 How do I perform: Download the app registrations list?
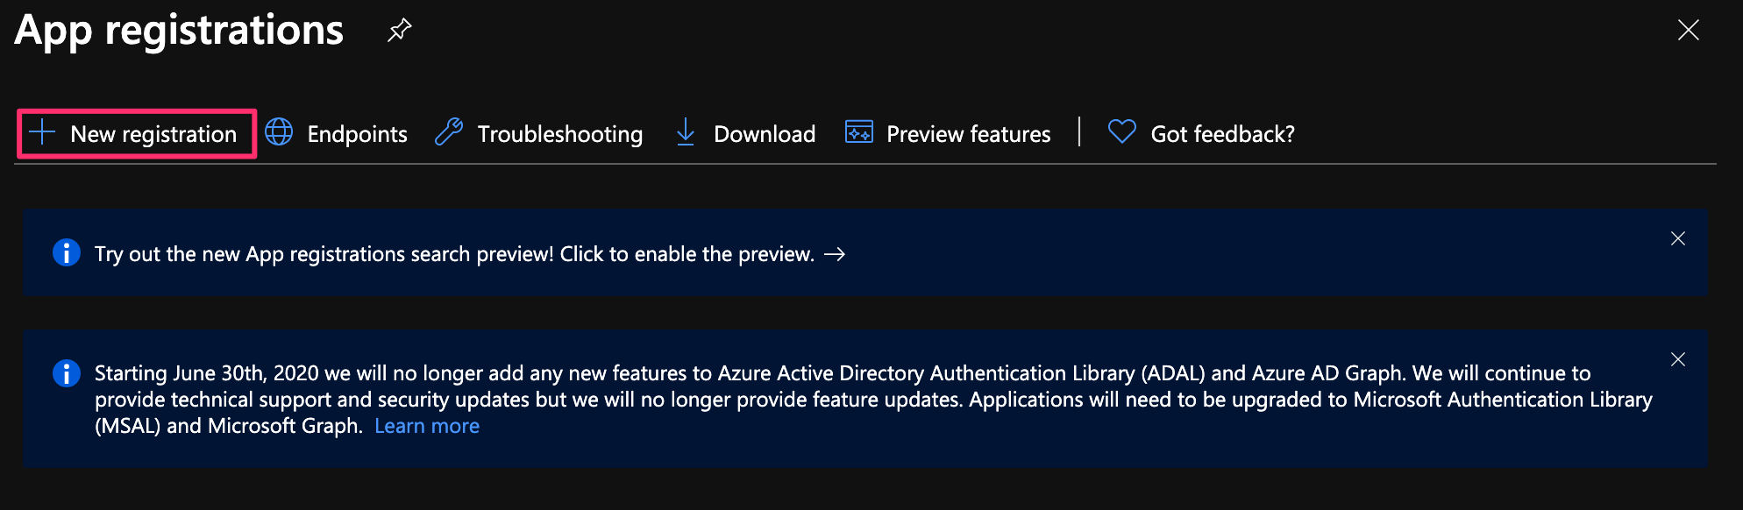[765, 133]
